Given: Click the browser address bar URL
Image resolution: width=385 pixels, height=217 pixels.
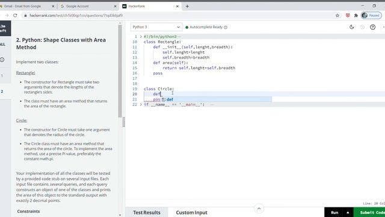Looking at the screenshot, I should tap(76, 16).
